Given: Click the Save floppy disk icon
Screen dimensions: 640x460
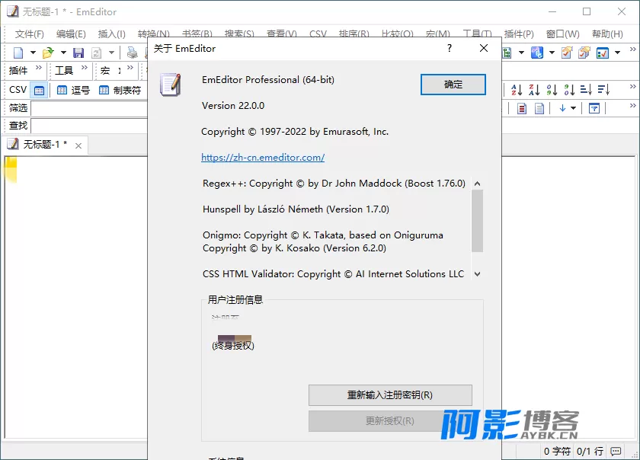Looking at the screenshot, I should click(x=78, y=53).
